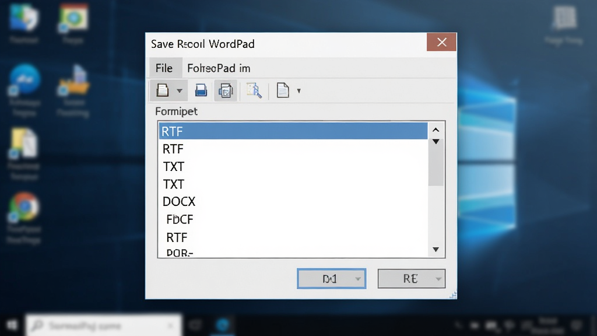Click the bottom scroll down arrow of the format list

436,250
